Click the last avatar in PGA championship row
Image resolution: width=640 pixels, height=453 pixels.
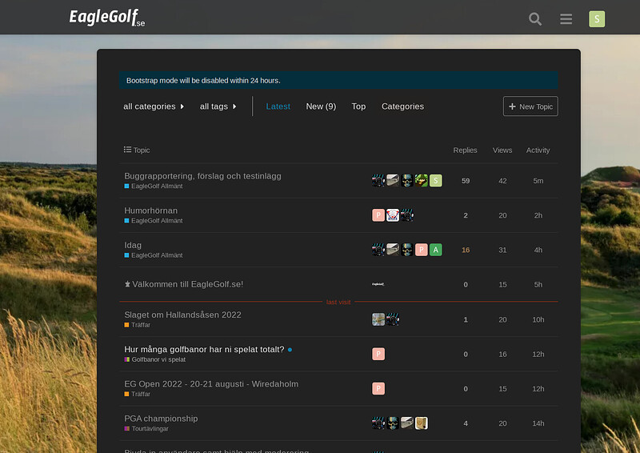click(422, 423)
